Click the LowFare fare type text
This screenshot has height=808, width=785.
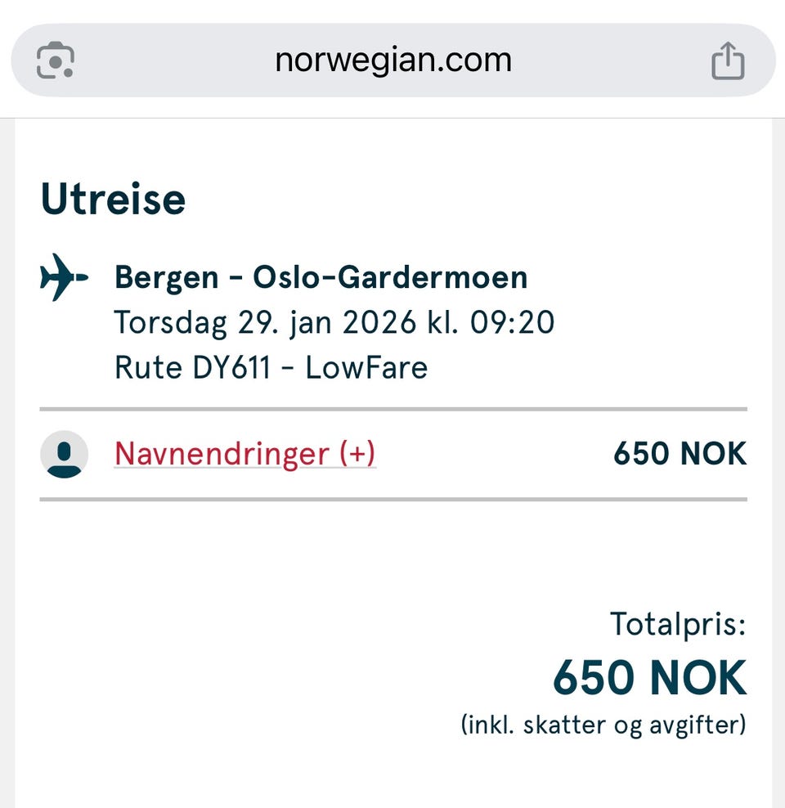(x=366, y=367)
